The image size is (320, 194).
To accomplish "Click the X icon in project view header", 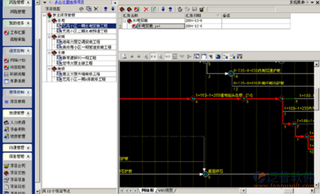I will (x=96, y=9).
